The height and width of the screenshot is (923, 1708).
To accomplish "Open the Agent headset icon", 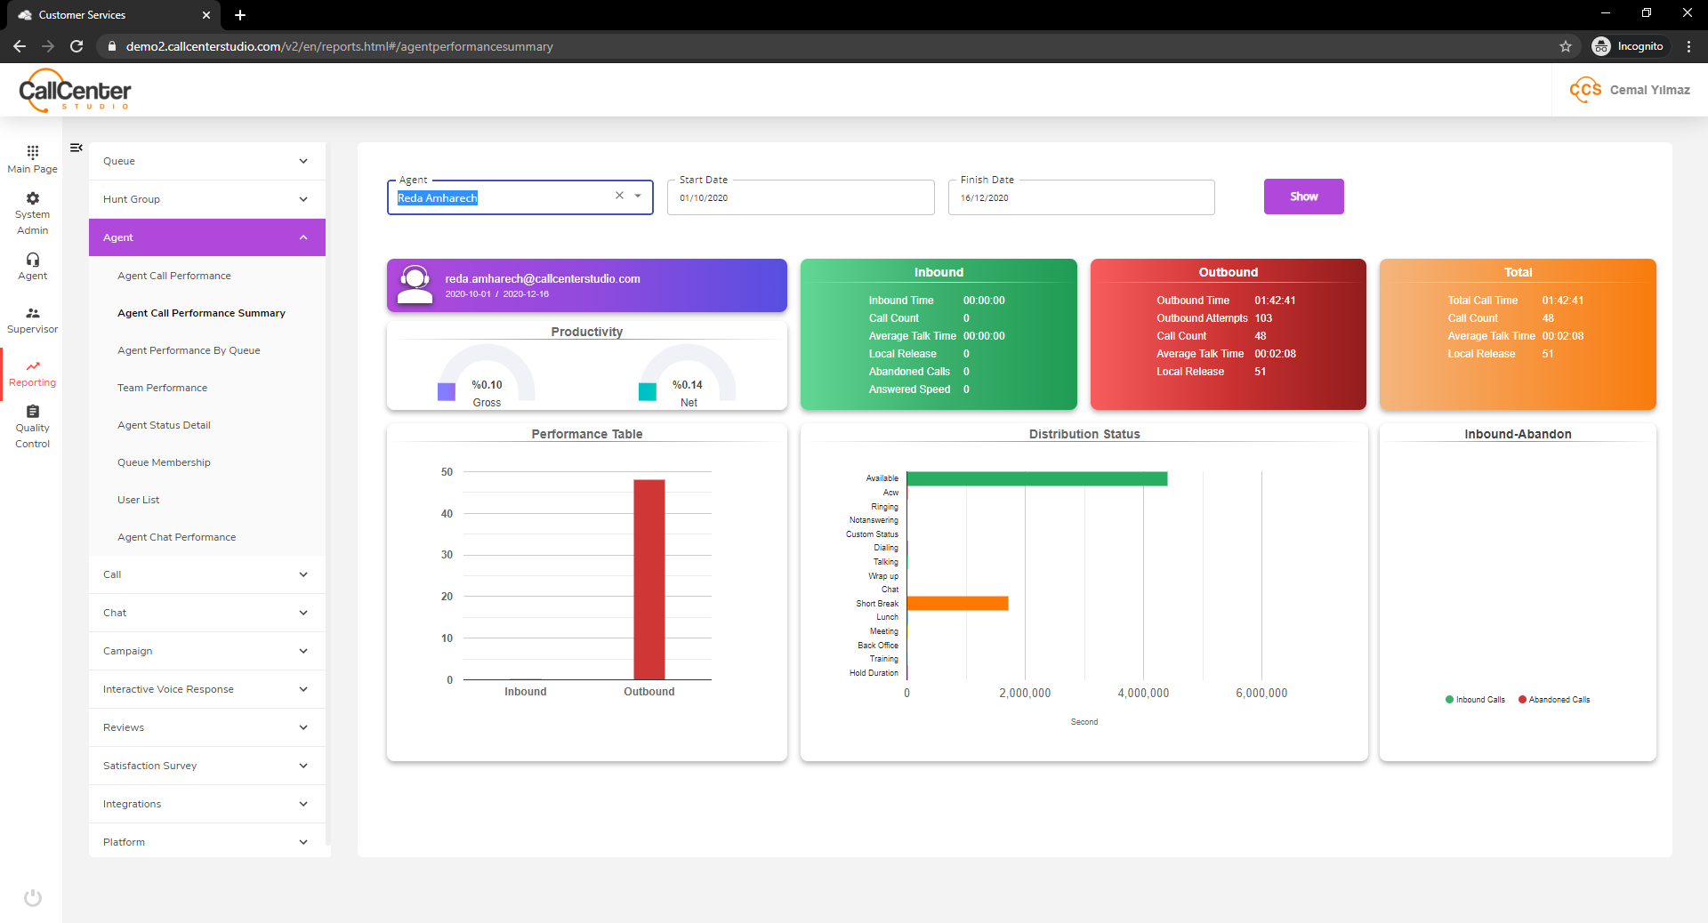I will (33, 260).
